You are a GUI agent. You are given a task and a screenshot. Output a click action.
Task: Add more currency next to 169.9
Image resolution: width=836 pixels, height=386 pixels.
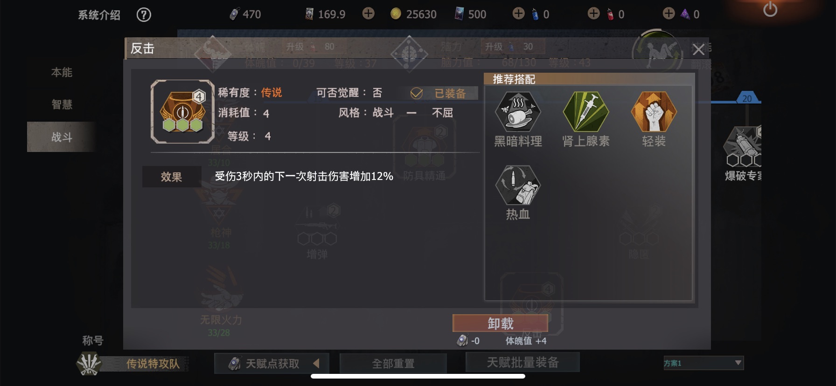[369, 14]
